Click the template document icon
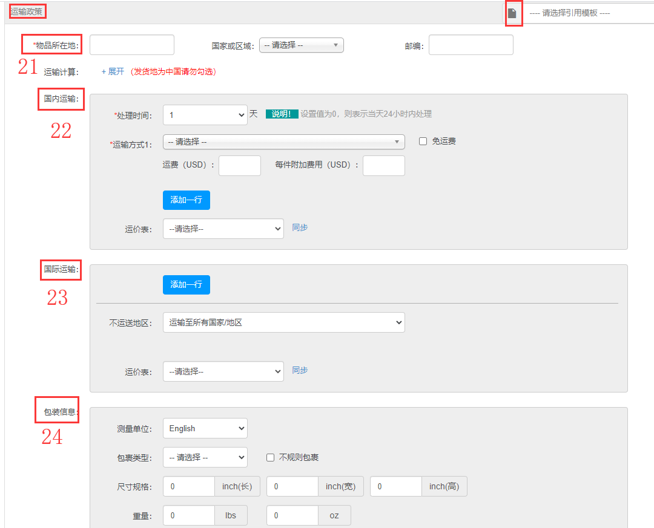 [x=512, y=13]
